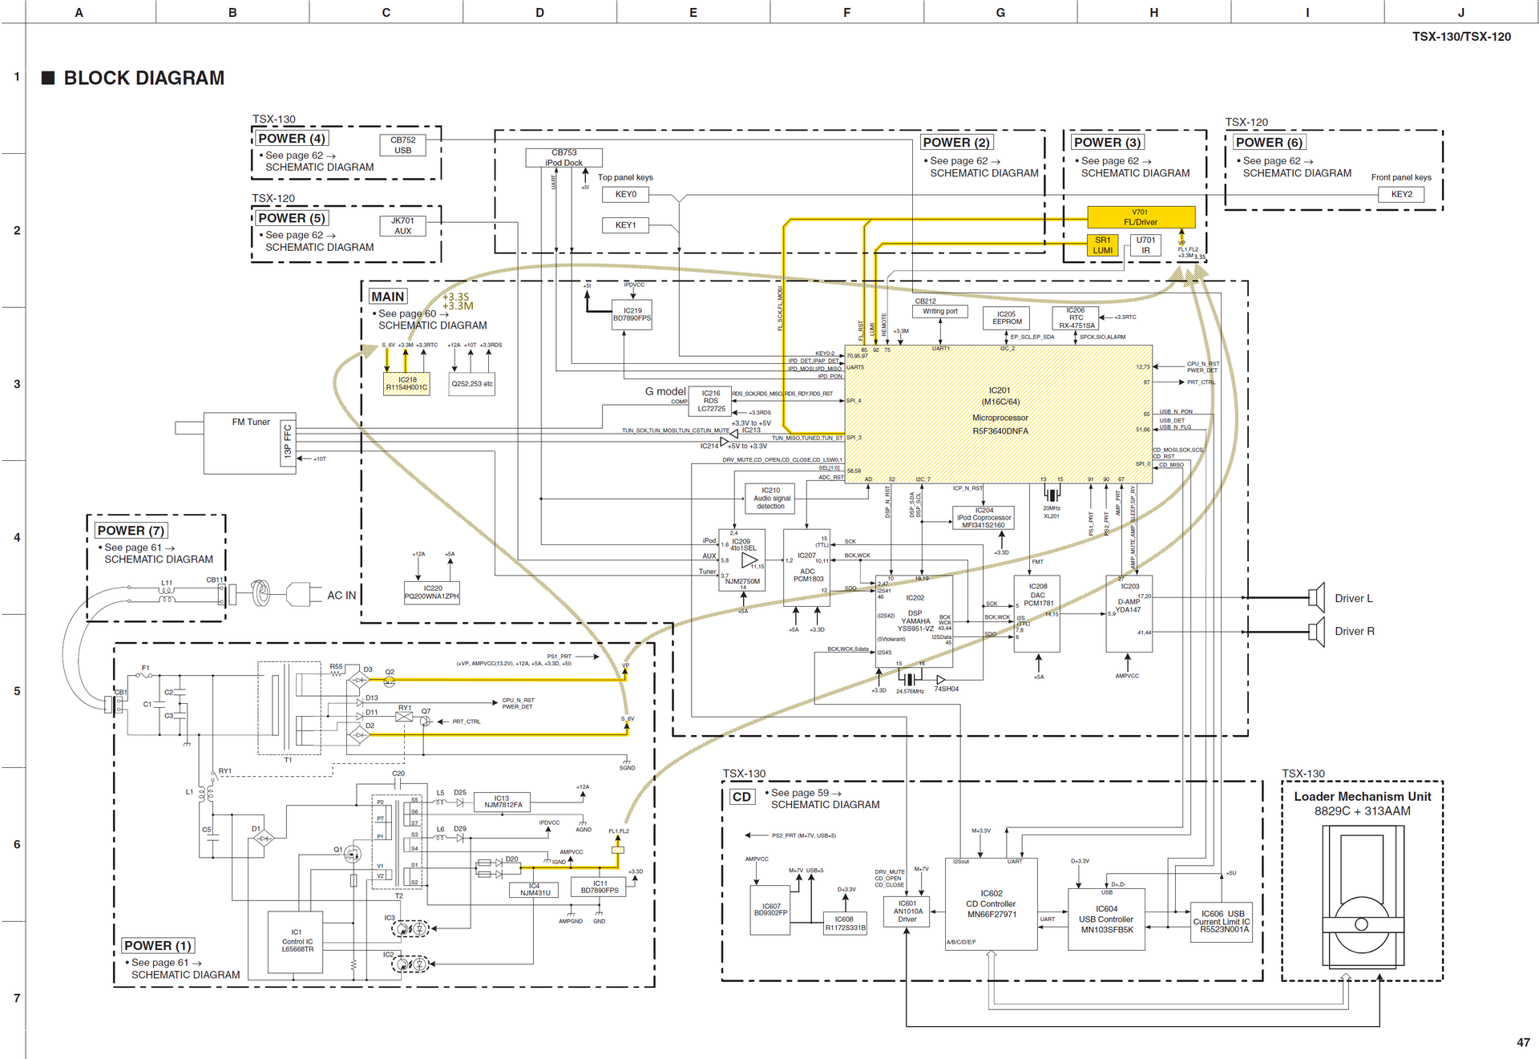The image size is (1539, 1059).
Task: Select the FM Tuner block
Action: pyautogui.click(x=250, y=443)
